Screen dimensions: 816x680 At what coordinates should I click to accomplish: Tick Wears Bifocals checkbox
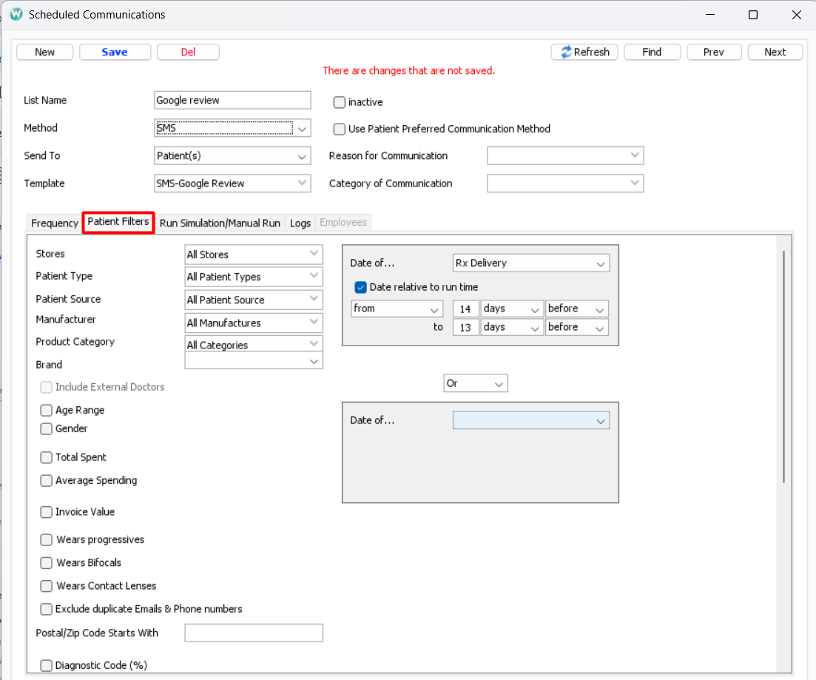pyautogui.click(x=47, y=563)
